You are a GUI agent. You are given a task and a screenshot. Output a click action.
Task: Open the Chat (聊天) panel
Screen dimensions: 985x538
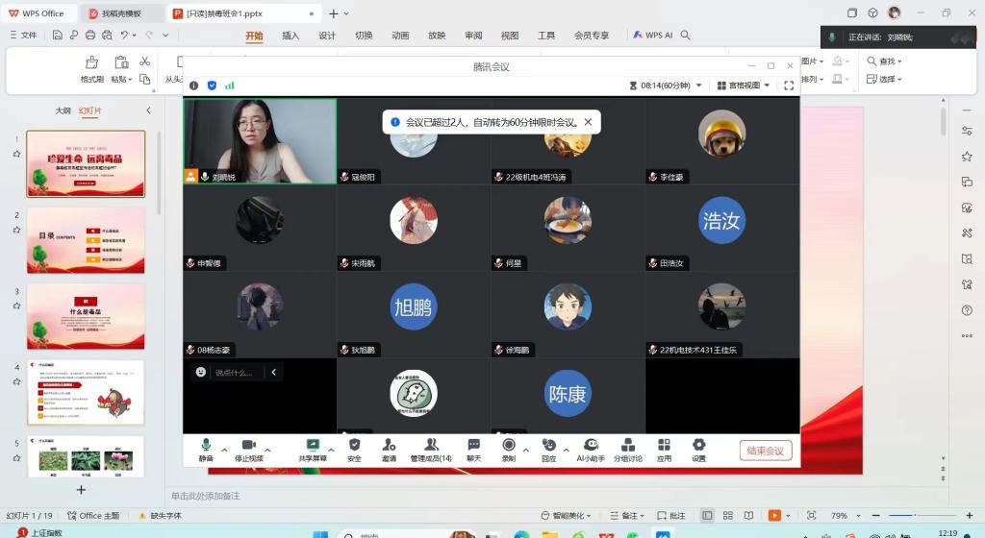click(473, 449)
